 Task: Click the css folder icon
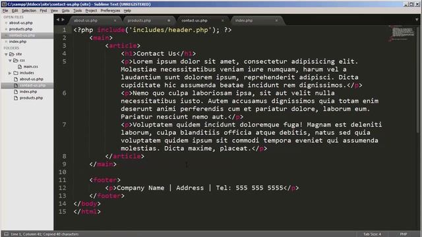coord(16,61)
